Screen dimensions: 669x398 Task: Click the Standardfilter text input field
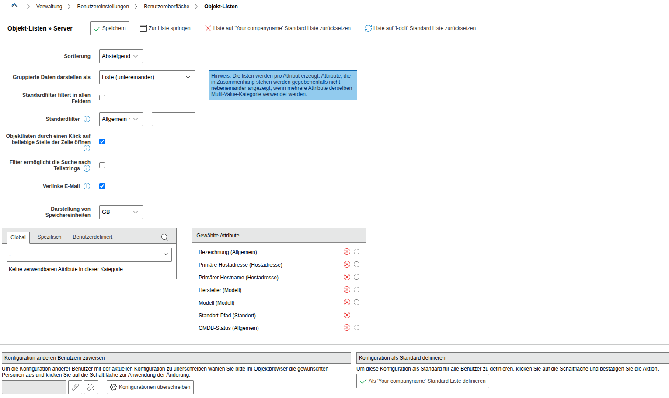coord(173,119)
